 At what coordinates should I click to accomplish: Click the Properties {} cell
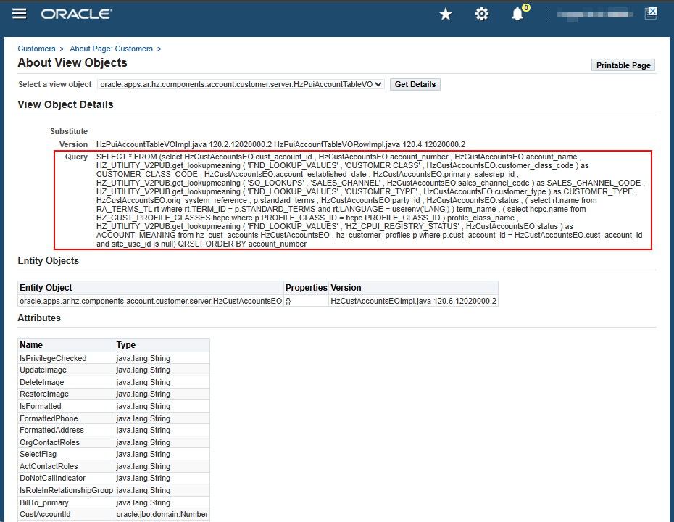tap(307, 301)
